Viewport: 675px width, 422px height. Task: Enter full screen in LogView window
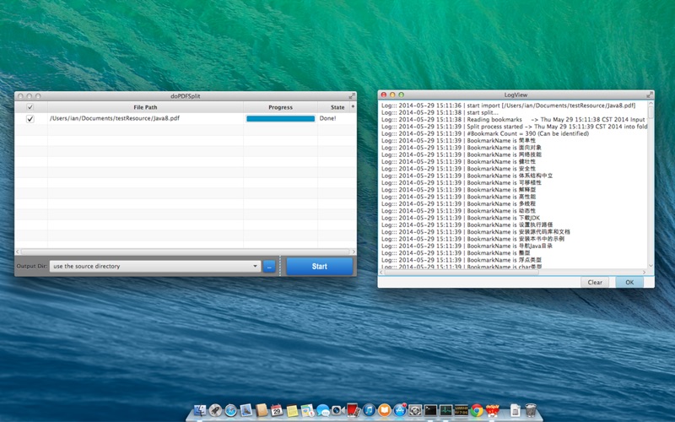point(650,95)
